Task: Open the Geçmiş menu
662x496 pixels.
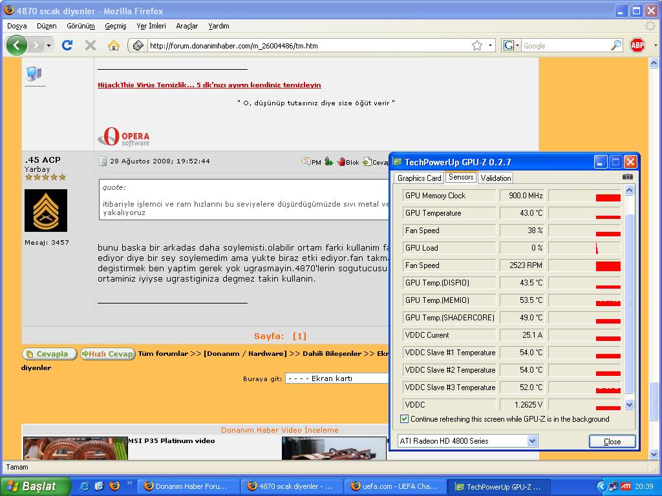Action: pyautogui.click(x=115, y=26)
